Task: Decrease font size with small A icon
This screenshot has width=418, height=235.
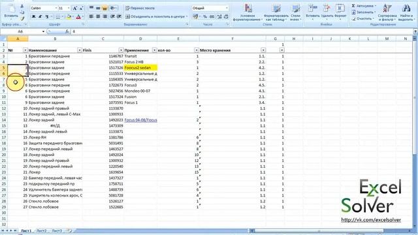Action: (80, 8)
